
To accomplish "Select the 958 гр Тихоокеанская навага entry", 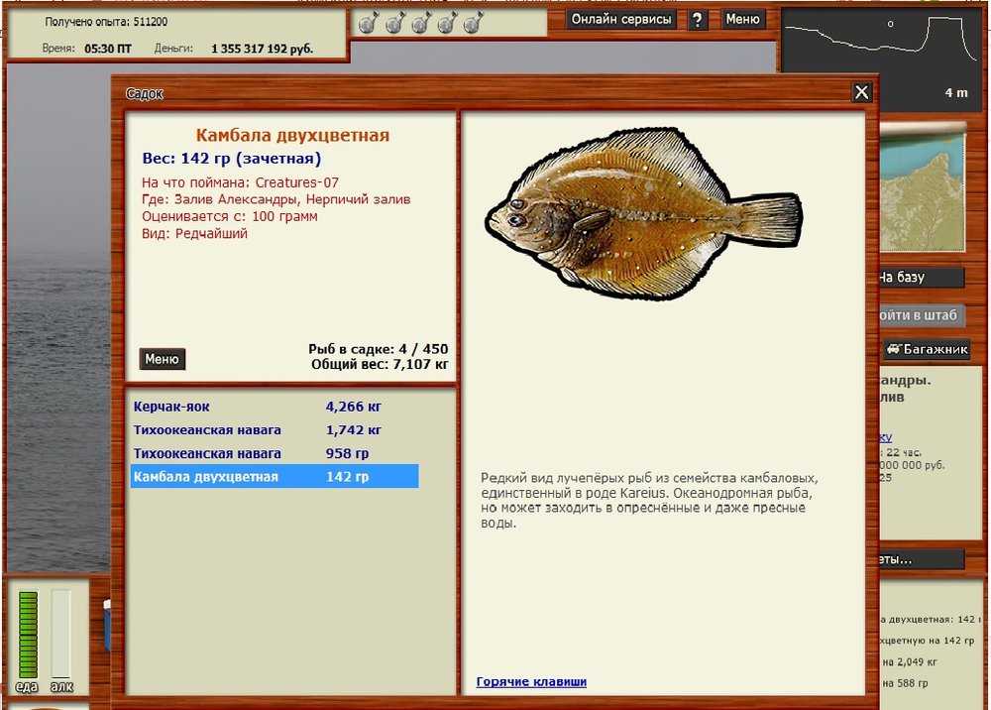I will point(207,453).
